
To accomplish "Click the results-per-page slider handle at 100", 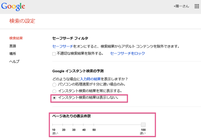I will coord(143,125).
